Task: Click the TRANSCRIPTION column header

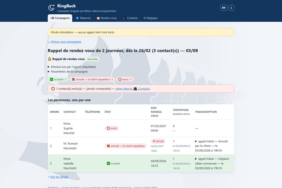Action: 206,112
